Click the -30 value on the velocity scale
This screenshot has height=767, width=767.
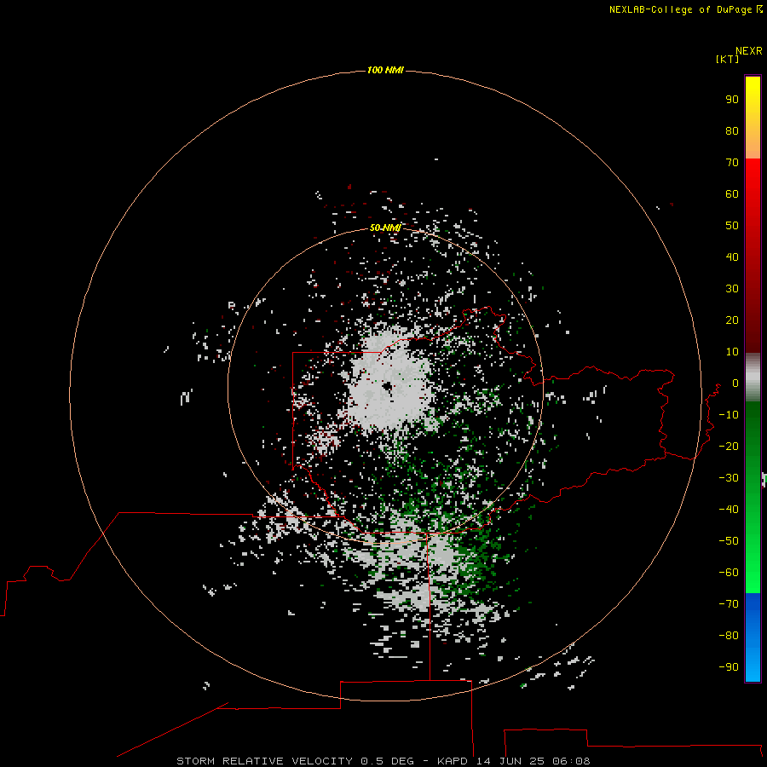pos(729,478)
